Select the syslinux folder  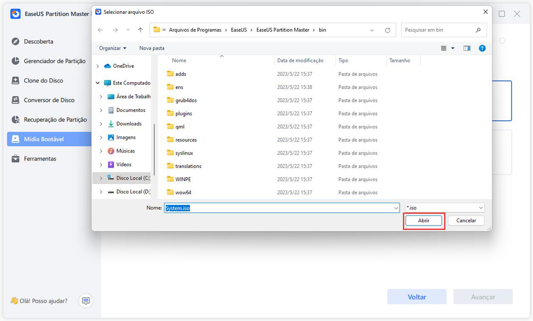pos(180,153)
